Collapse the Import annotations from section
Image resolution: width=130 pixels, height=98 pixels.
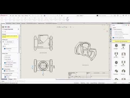click(x=18, y=73)
